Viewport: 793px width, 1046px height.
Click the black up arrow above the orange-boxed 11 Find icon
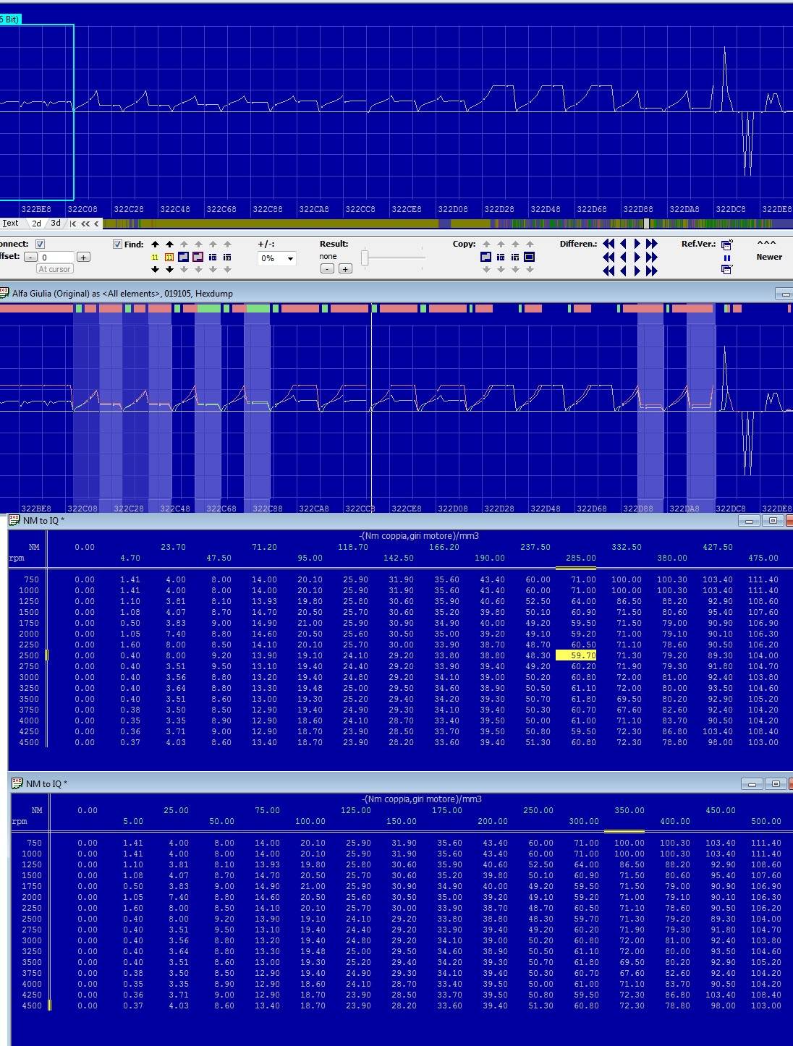tap(169, 245)
